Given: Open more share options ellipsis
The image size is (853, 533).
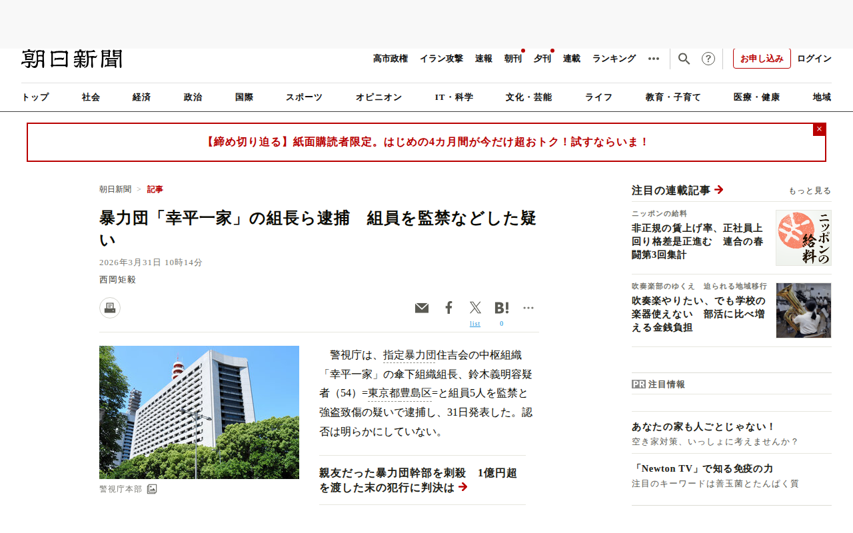Looking at the screenshot, I should tap(528, 308).
